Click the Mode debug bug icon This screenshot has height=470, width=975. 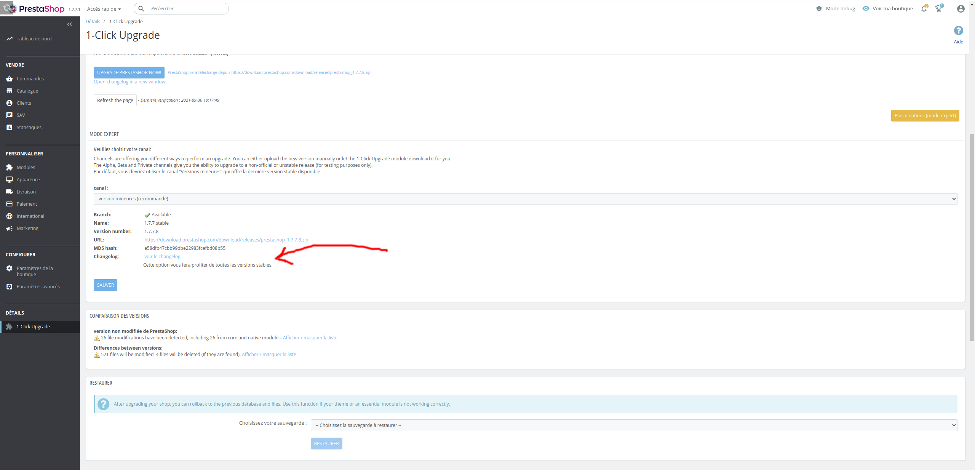[819, 9]
